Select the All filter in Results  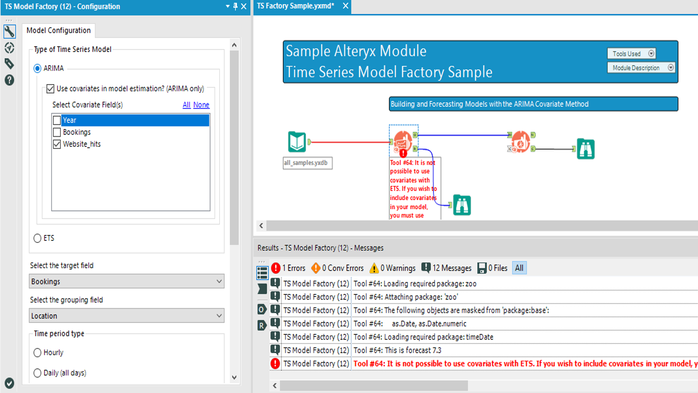[x=519, y=268]
